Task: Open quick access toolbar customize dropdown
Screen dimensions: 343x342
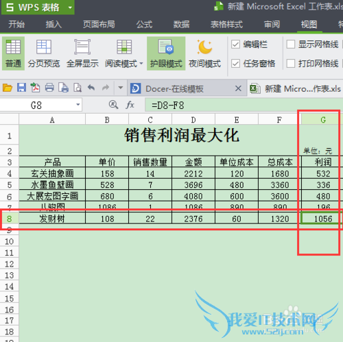Action: click(x=121, y=88)
